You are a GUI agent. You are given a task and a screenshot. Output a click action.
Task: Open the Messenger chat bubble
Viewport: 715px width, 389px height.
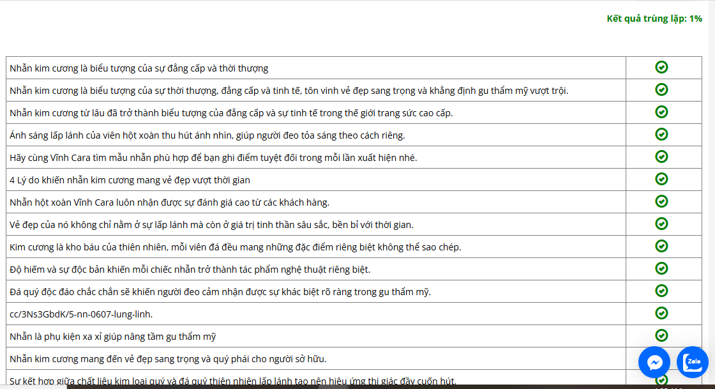654,363
